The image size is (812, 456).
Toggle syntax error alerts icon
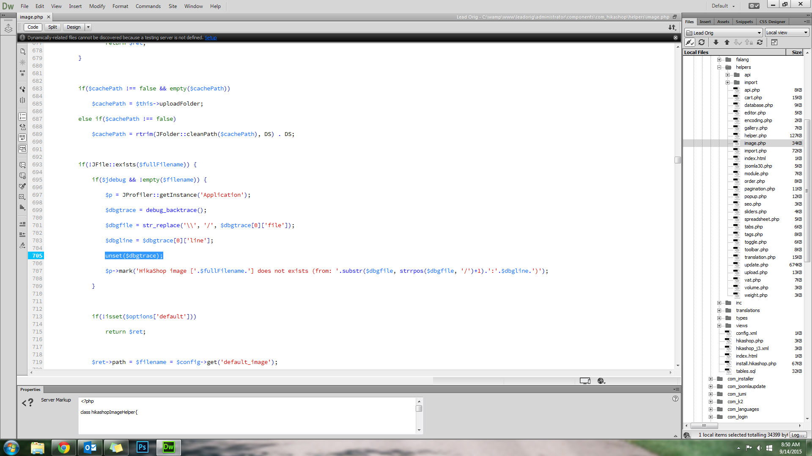[22, 149]
